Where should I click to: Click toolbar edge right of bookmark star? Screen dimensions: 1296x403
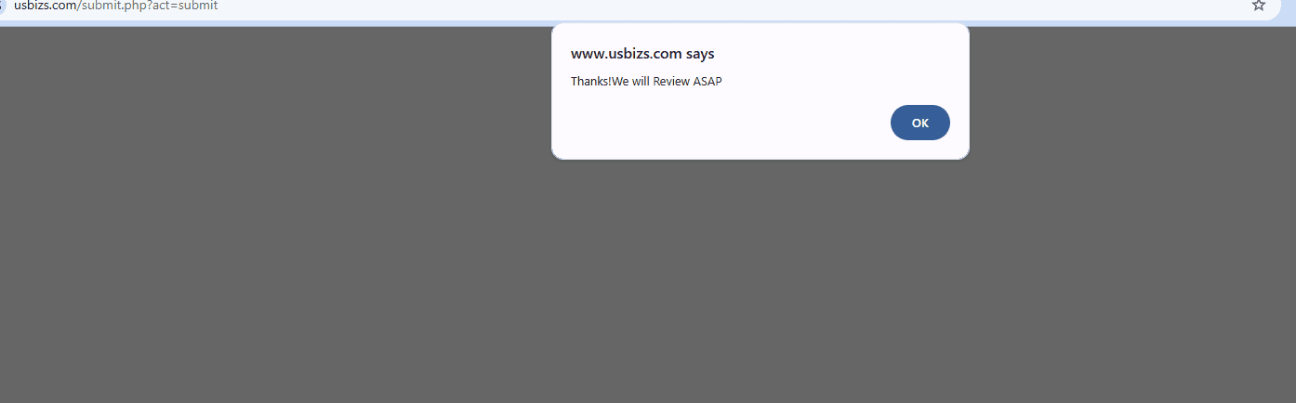click(x=1286, y=7)
